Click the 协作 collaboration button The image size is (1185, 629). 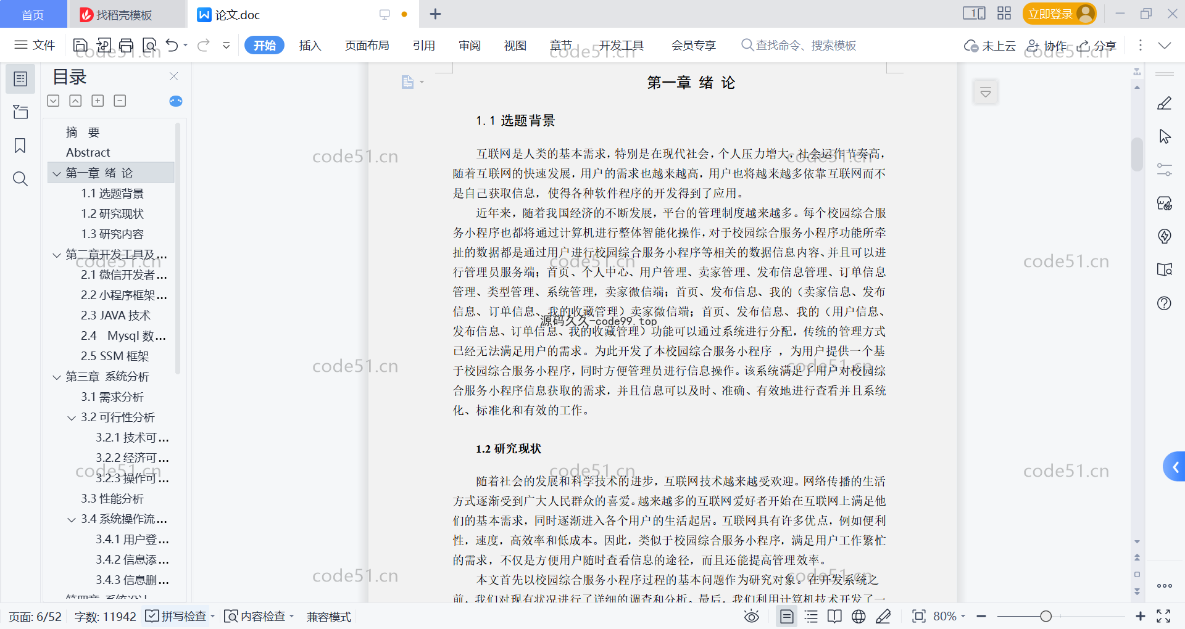click(1046, 46)
